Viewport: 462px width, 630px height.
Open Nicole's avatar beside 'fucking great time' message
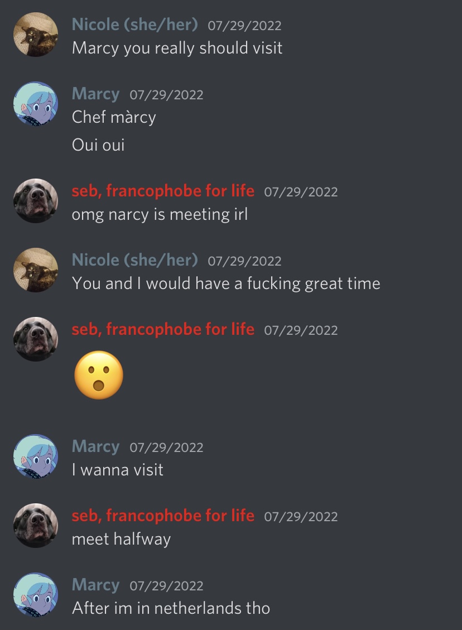click(36, 270)
